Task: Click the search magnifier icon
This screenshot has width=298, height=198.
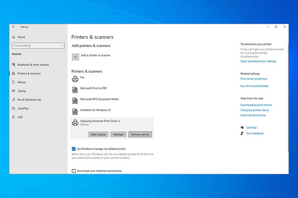Action: [62, 46]
